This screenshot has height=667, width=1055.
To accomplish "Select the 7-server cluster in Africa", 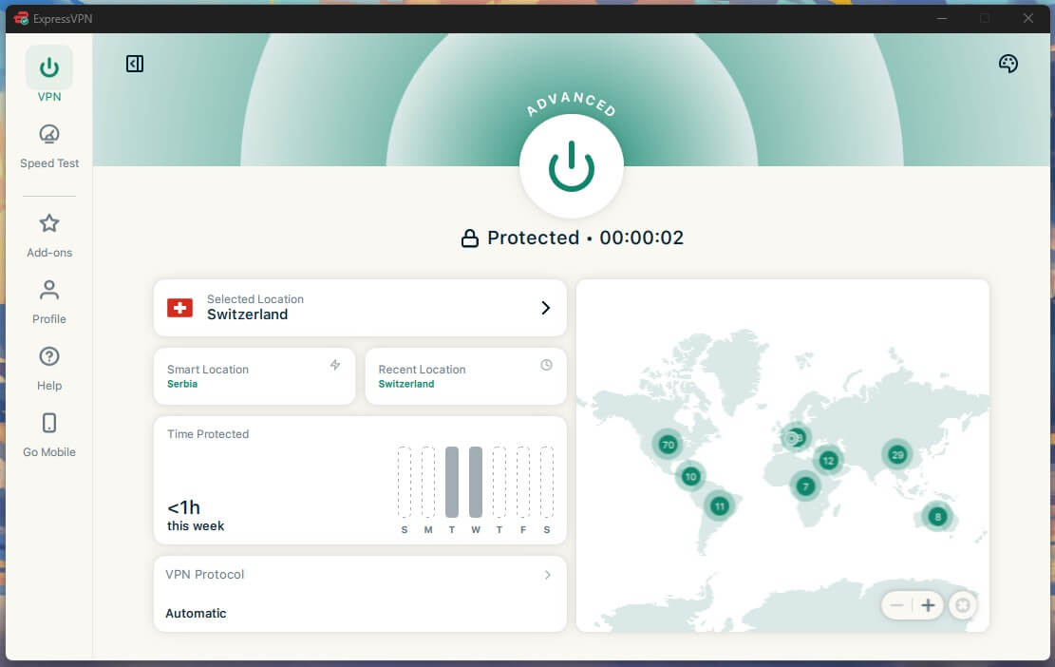I will [x=805, y=486].
